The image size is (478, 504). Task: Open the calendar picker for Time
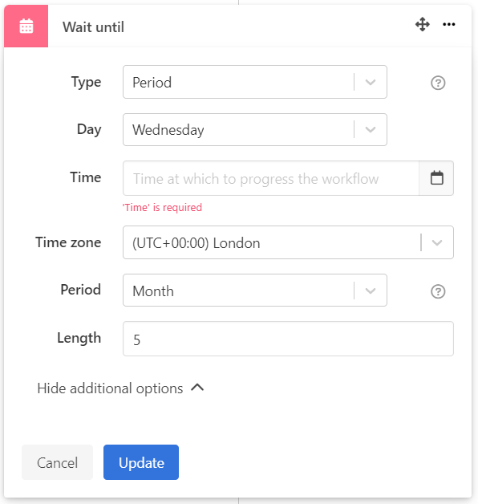pos(436,178)
